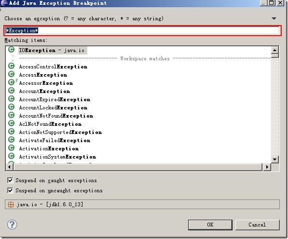Screen dimensions: 288x239
Task: Click the package icon beside java.io
Action: click(11, 204)
